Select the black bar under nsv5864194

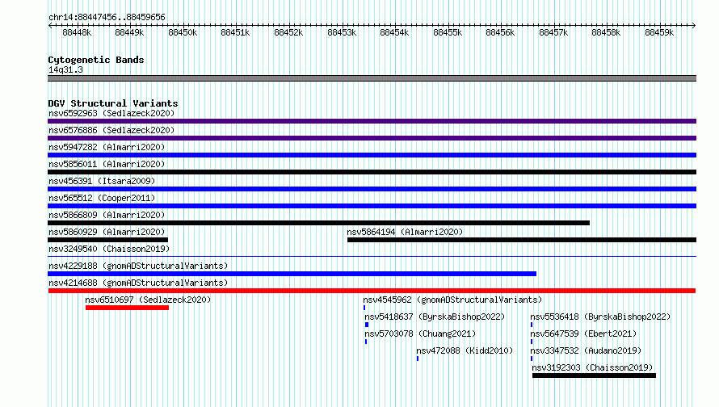click(522, 240)
